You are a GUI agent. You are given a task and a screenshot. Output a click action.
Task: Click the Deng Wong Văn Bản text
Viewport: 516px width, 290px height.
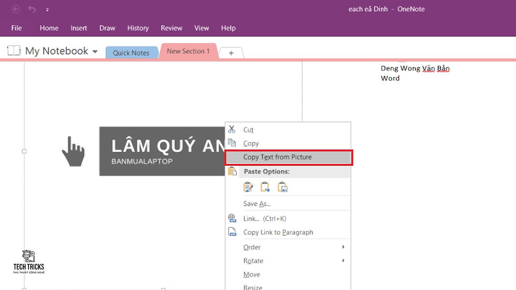(415, 68)
